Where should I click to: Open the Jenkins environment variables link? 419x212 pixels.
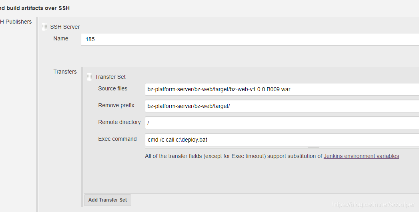pyautogui.click(x=361, y=156)
